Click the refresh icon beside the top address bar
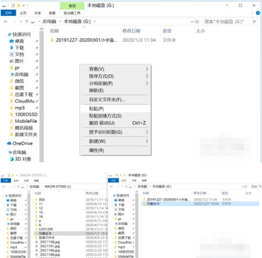 point(197,22)
